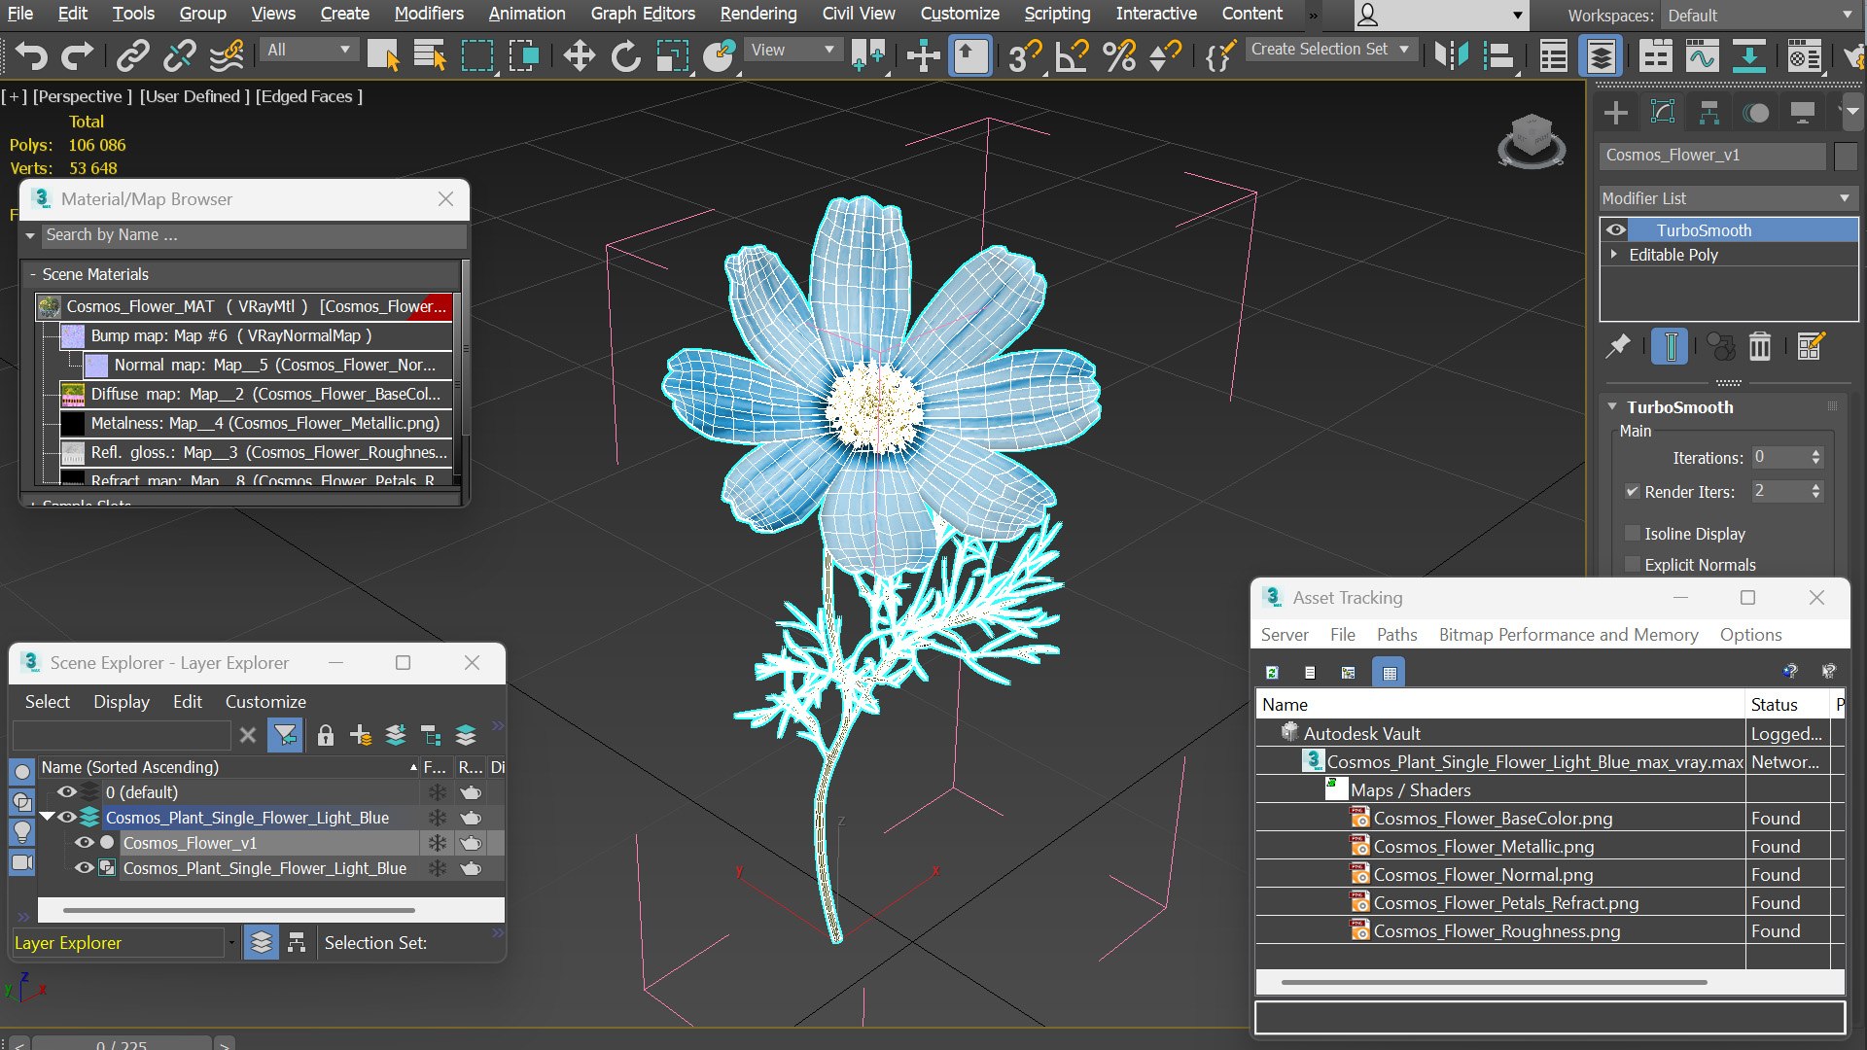The image size is (1867, 1050).
Task: Open Bitmap Performance and Memory menu
Action: coord(1568,635)
